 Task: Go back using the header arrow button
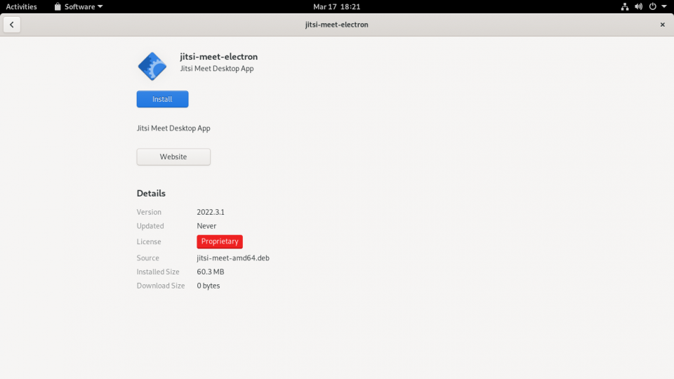pyautogui.click(x=12, y=25)
